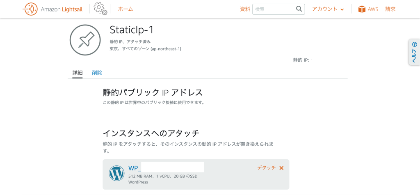Click the WordPress instance logo icon

(x=117, y=173)
